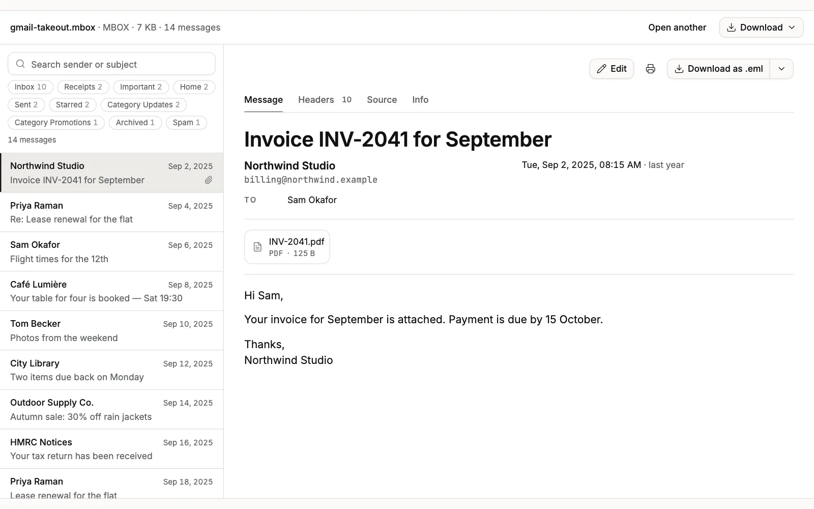Toggle the Starred filter chip
This screenshot has height=509, width=814.
(x=72, y=105)
